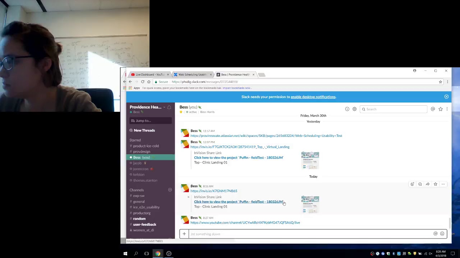Open more items vertical dots menu
460x258 pixels.
(x=447, y=109)
